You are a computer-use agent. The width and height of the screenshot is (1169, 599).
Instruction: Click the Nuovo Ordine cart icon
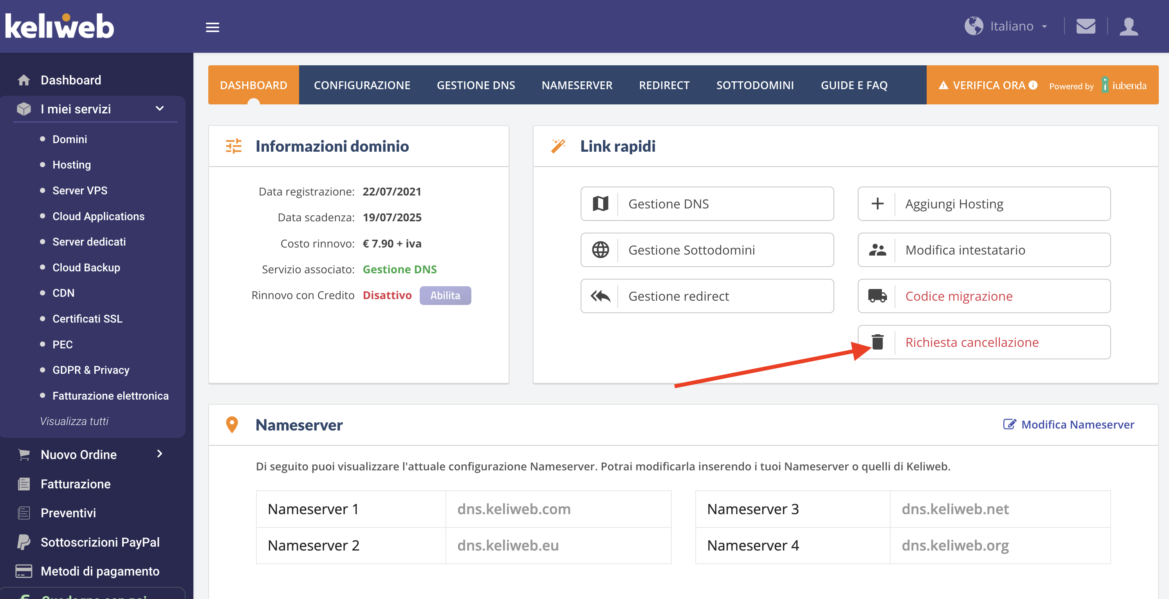23,454
